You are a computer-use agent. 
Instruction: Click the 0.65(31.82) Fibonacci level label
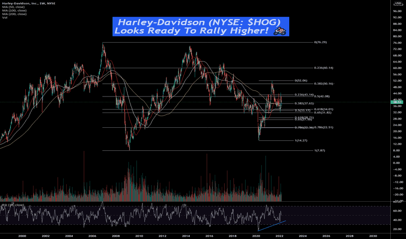(323, 113)
